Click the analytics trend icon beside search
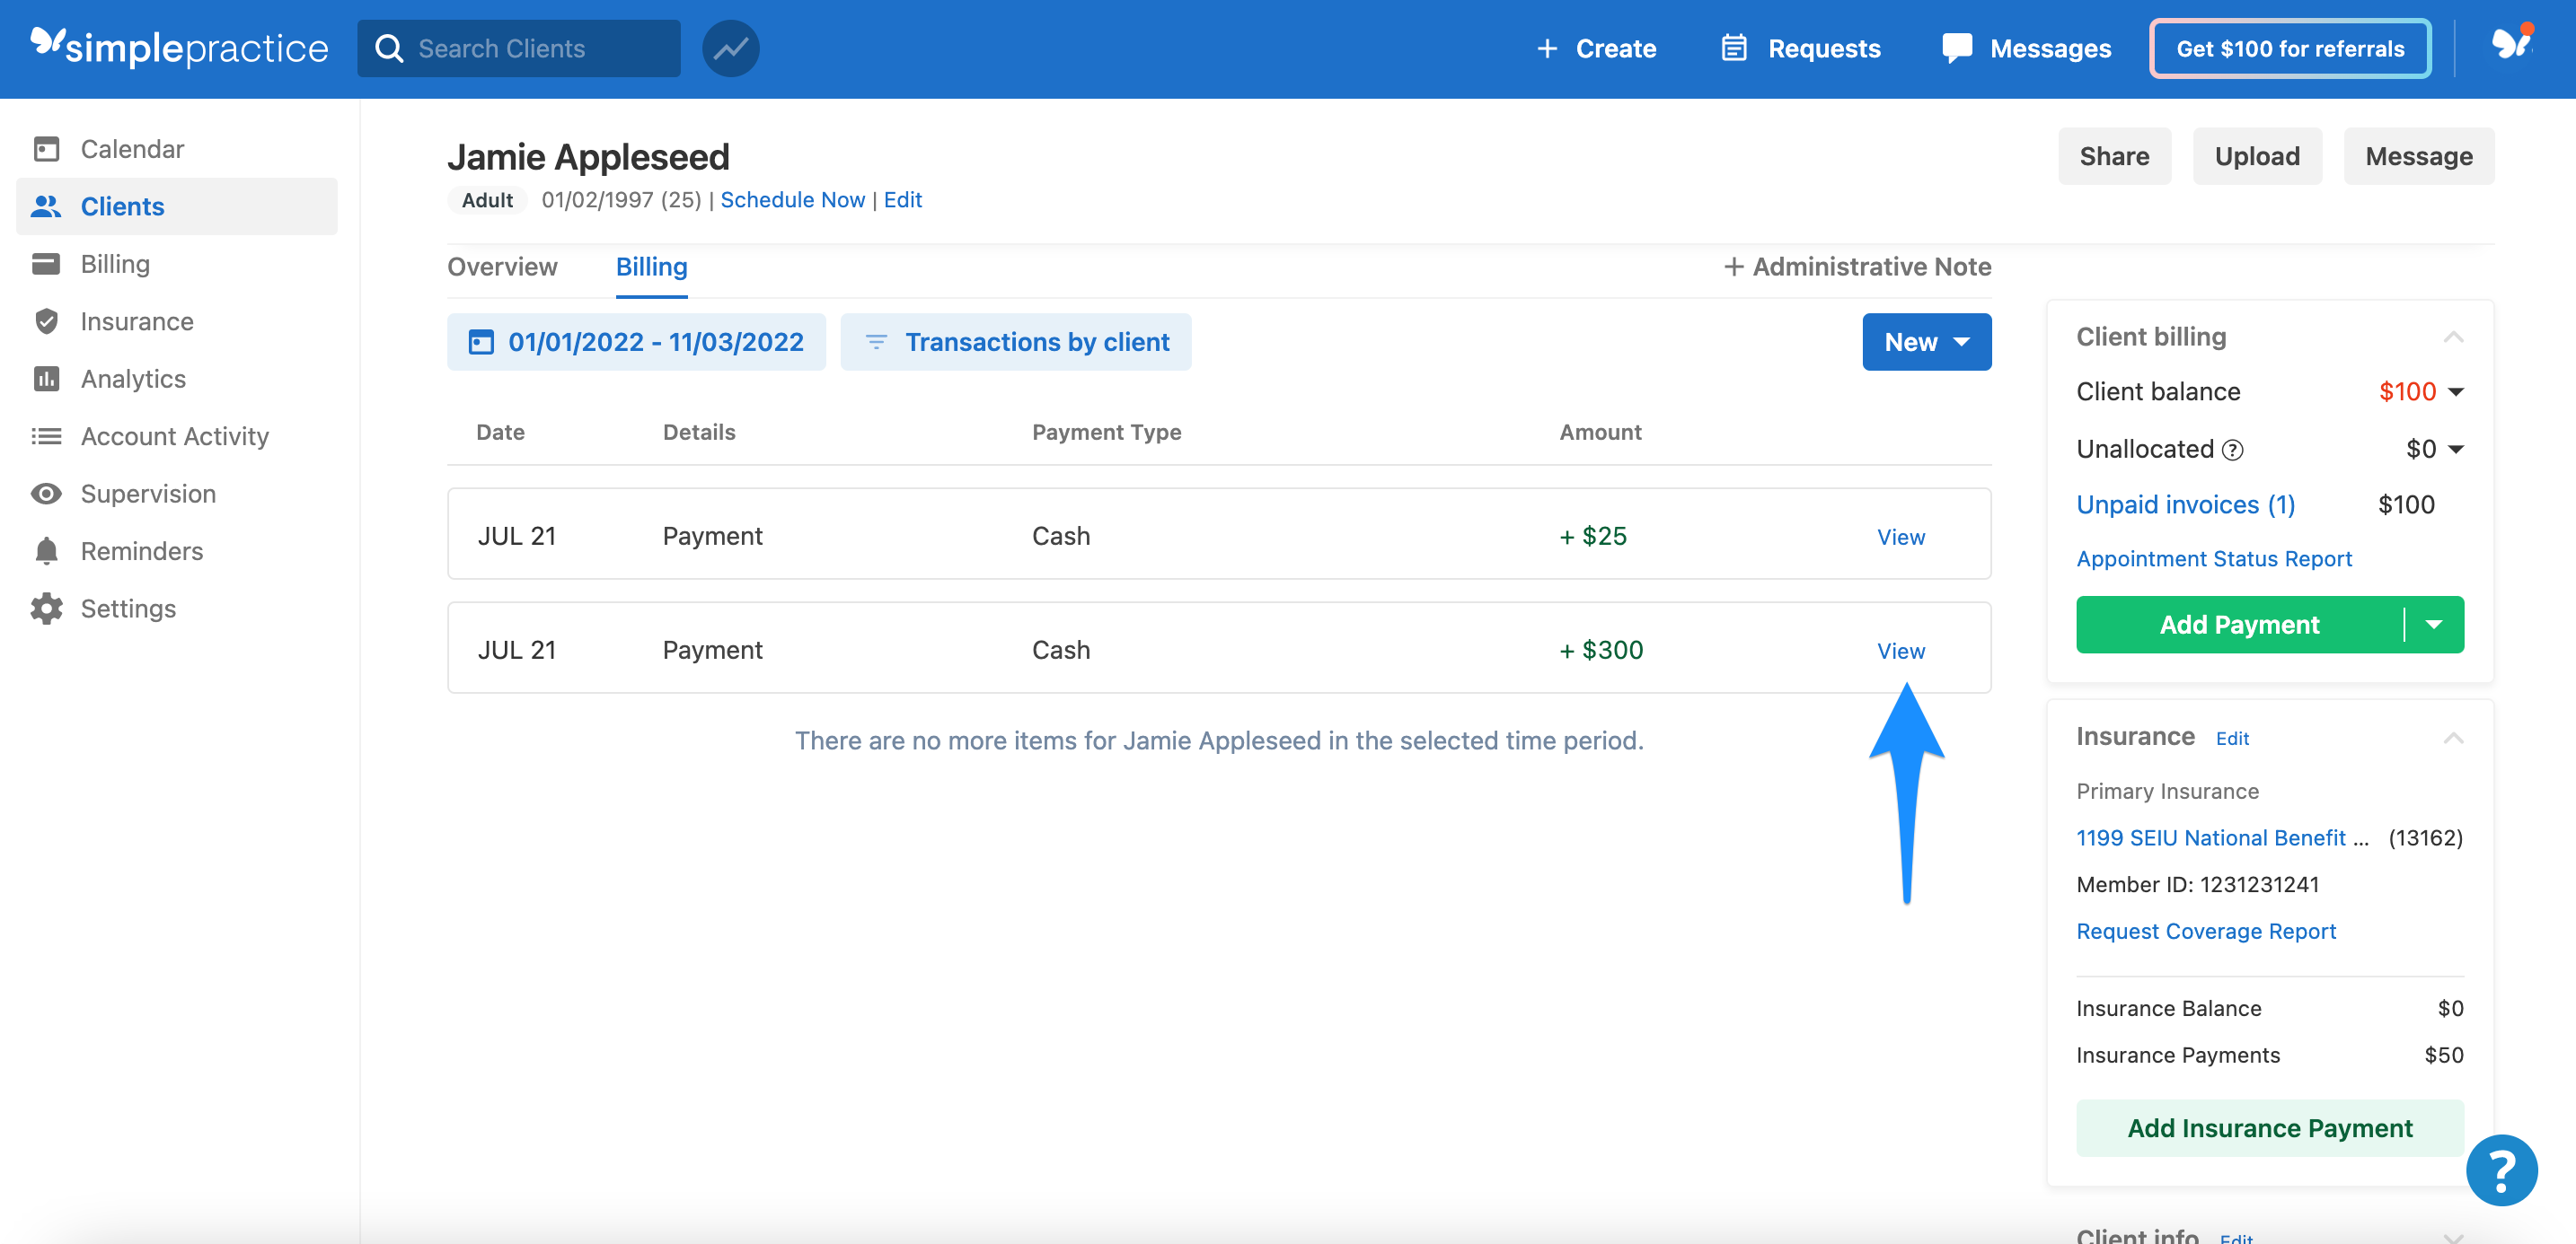This screenshot has width=2576, height=1244. point(730,48)
